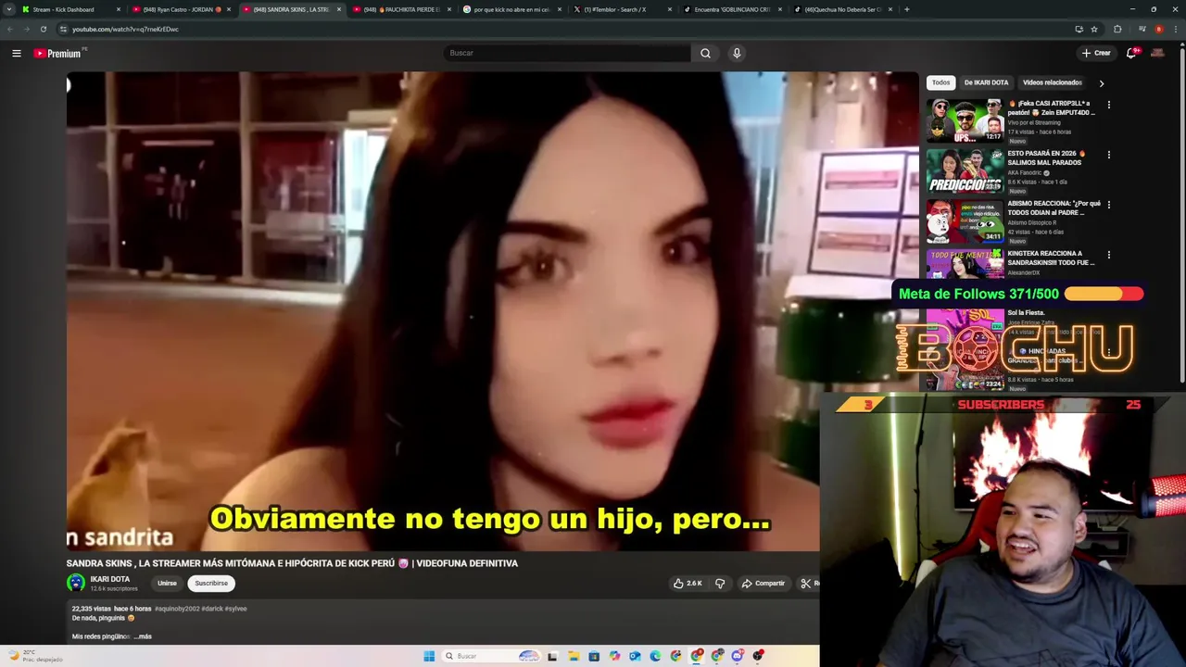Close the SANDRA SKINS browser tab
This screenshot has height=667, width=1186.
click(339, 9)
